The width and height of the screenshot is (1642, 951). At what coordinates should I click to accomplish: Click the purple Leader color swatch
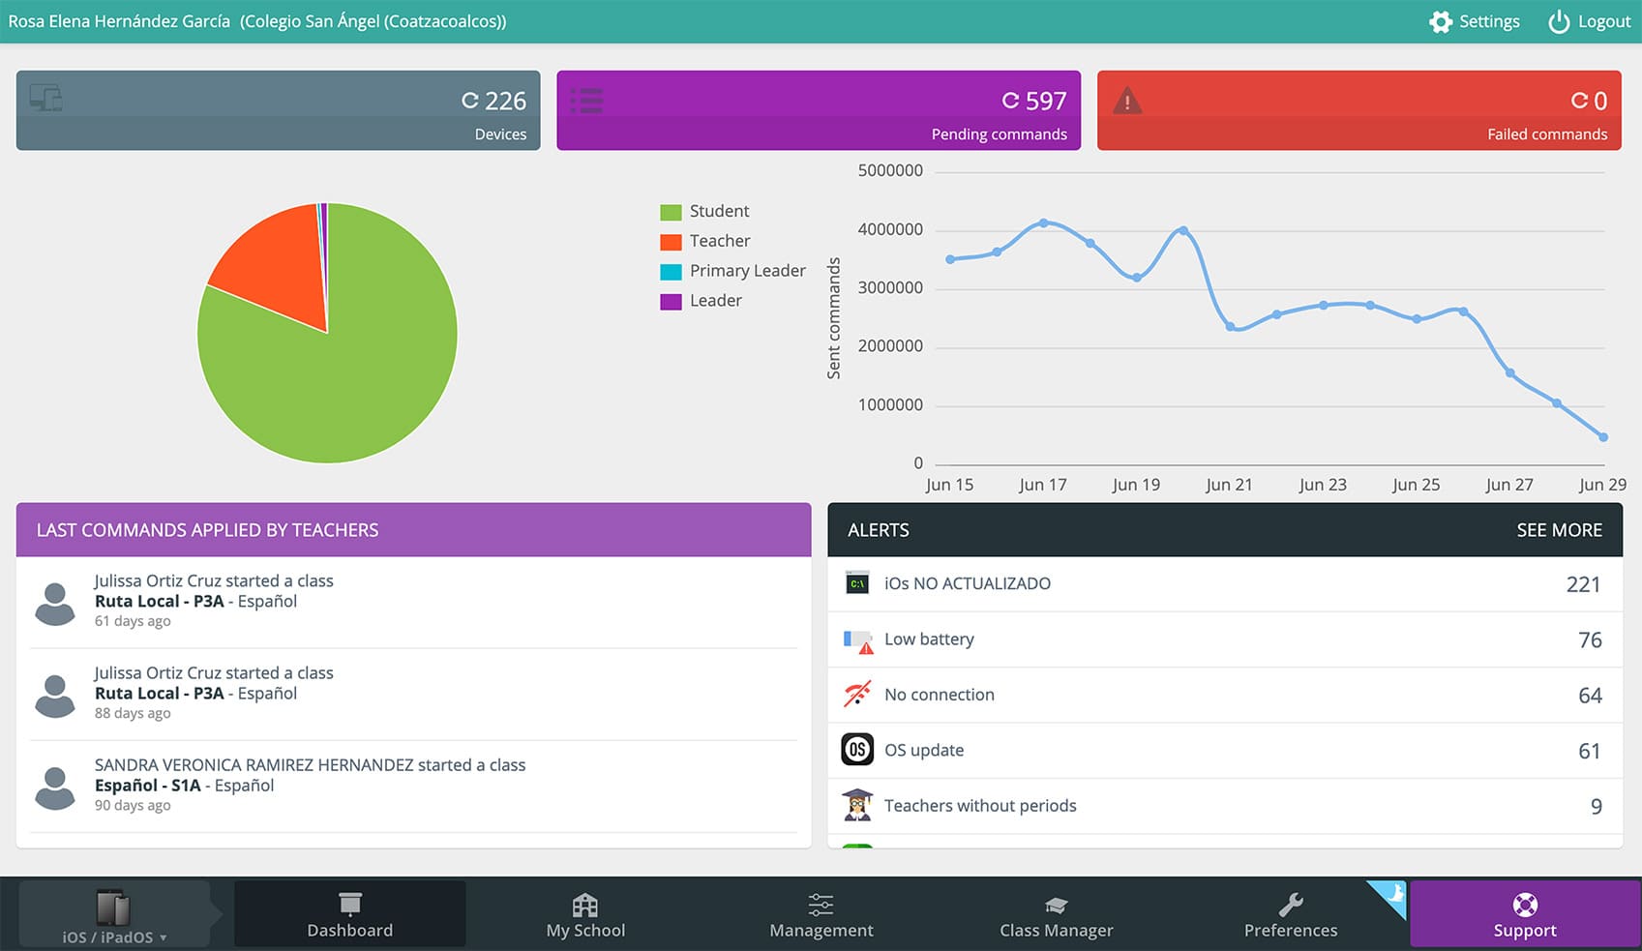click(671, 302)
